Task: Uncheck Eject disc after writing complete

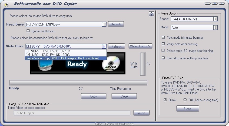Action: coord(163,58)
